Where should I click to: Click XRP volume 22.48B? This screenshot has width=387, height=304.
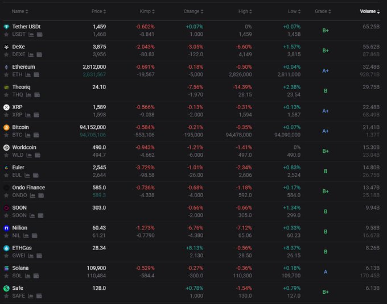point(371,107)
